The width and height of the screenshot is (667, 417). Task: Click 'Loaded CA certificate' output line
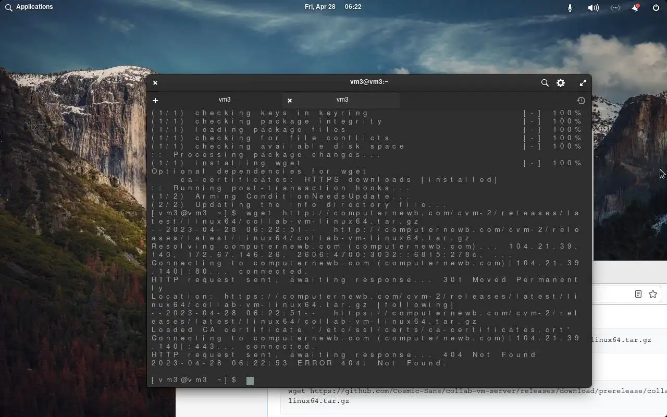point(361,330)
